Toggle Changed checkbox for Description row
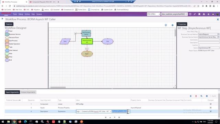 coord(211,111)
